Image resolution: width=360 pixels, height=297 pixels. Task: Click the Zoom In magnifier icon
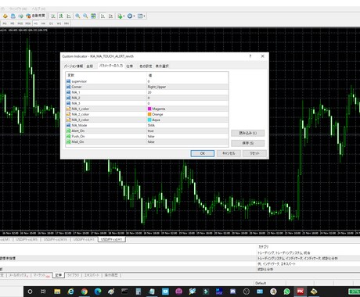point(77,16)
